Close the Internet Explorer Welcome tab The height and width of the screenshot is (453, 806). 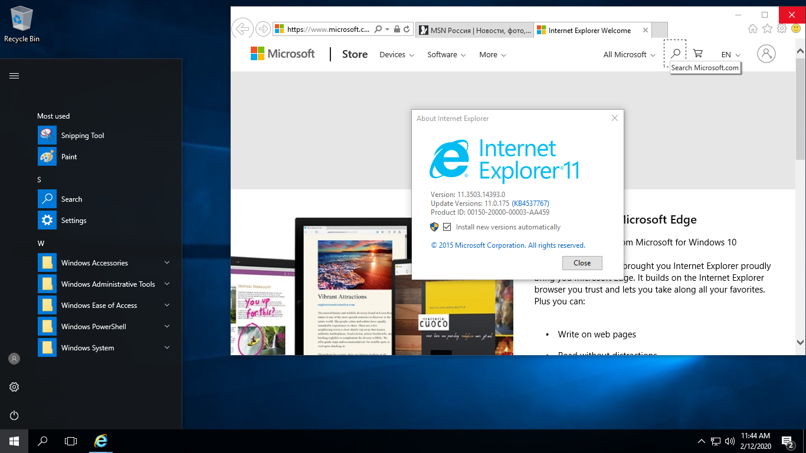click(x=645, y=30)
